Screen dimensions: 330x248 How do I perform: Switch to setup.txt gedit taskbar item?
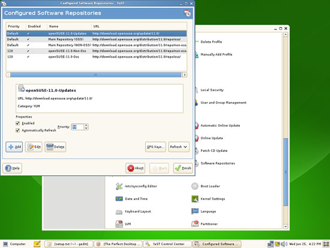point(68,244)
